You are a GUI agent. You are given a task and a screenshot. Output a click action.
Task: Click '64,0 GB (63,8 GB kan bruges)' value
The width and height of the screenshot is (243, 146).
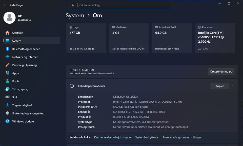[131, 107]
